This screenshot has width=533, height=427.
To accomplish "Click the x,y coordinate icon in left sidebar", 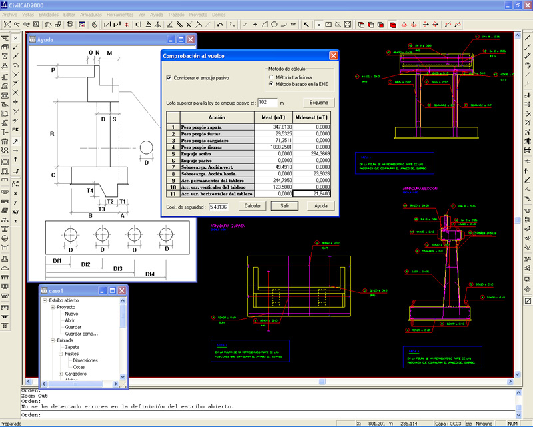I will pos(15,211).
